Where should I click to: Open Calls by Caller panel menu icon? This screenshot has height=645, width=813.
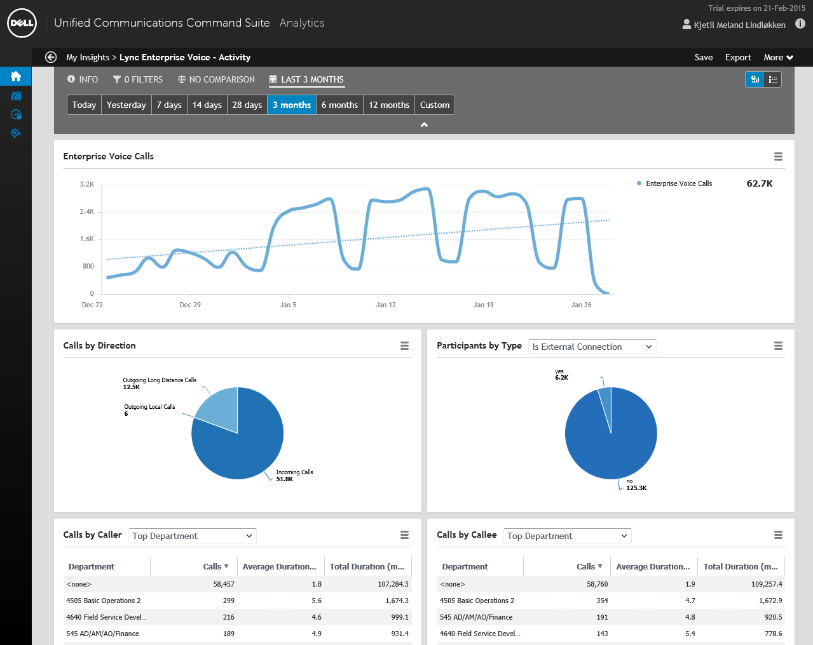[404, 535]
